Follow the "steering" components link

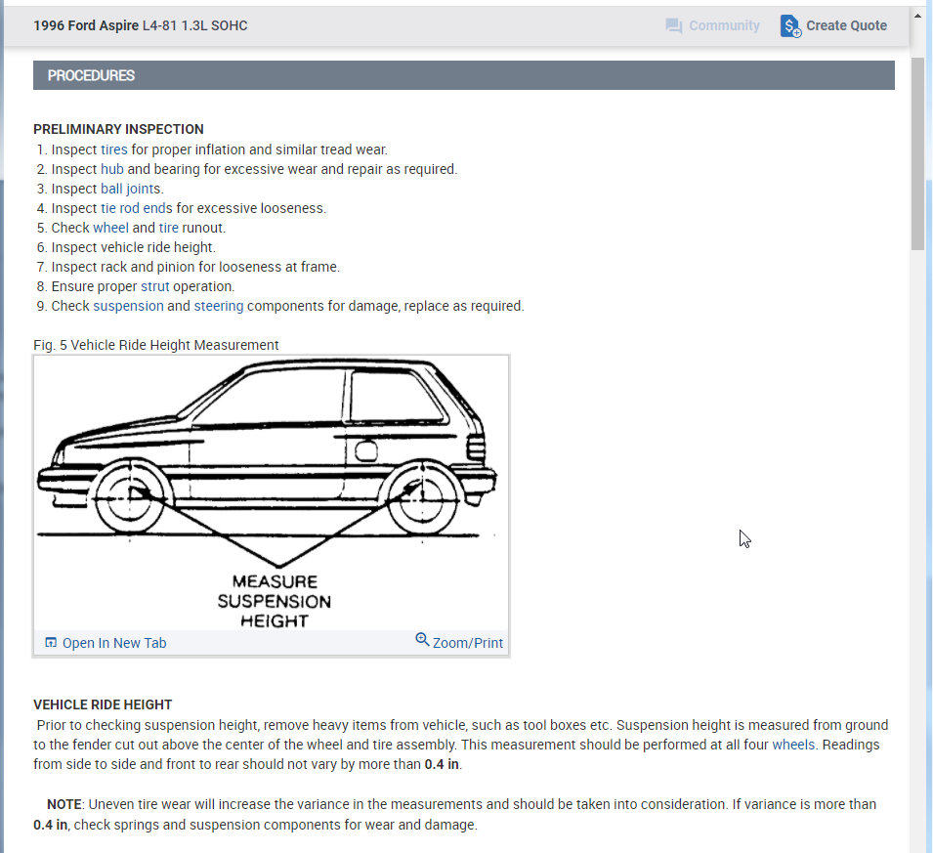click(x=219, y=305)
